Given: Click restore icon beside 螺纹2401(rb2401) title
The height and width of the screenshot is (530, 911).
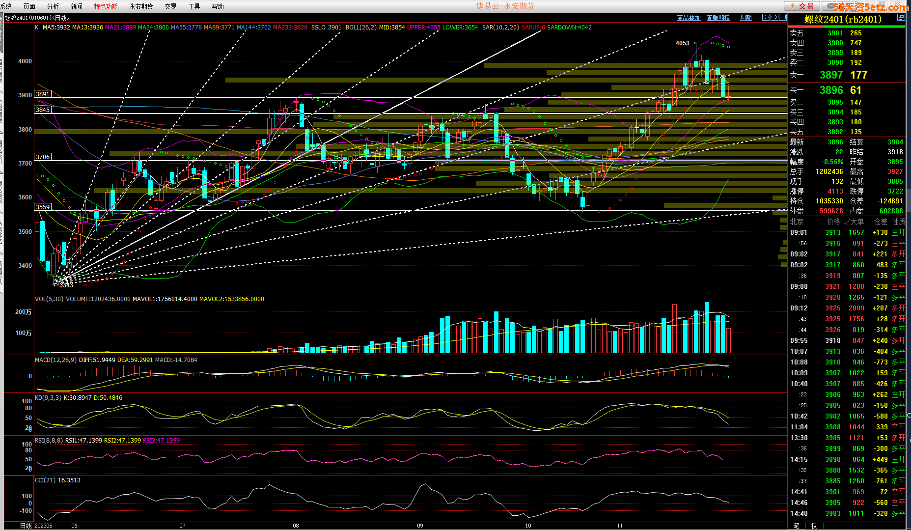Looking at the screenshot, I should coord(901,17).
